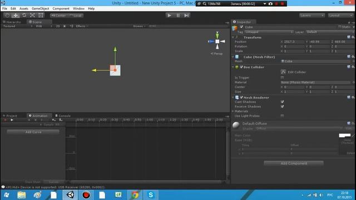Open the Layout dropdown in the toolbar
Screen dimensions: 356x200
point(340,16)
